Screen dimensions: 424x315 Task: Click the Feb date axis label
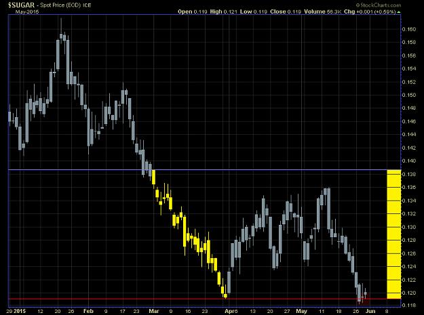point(88,311)
